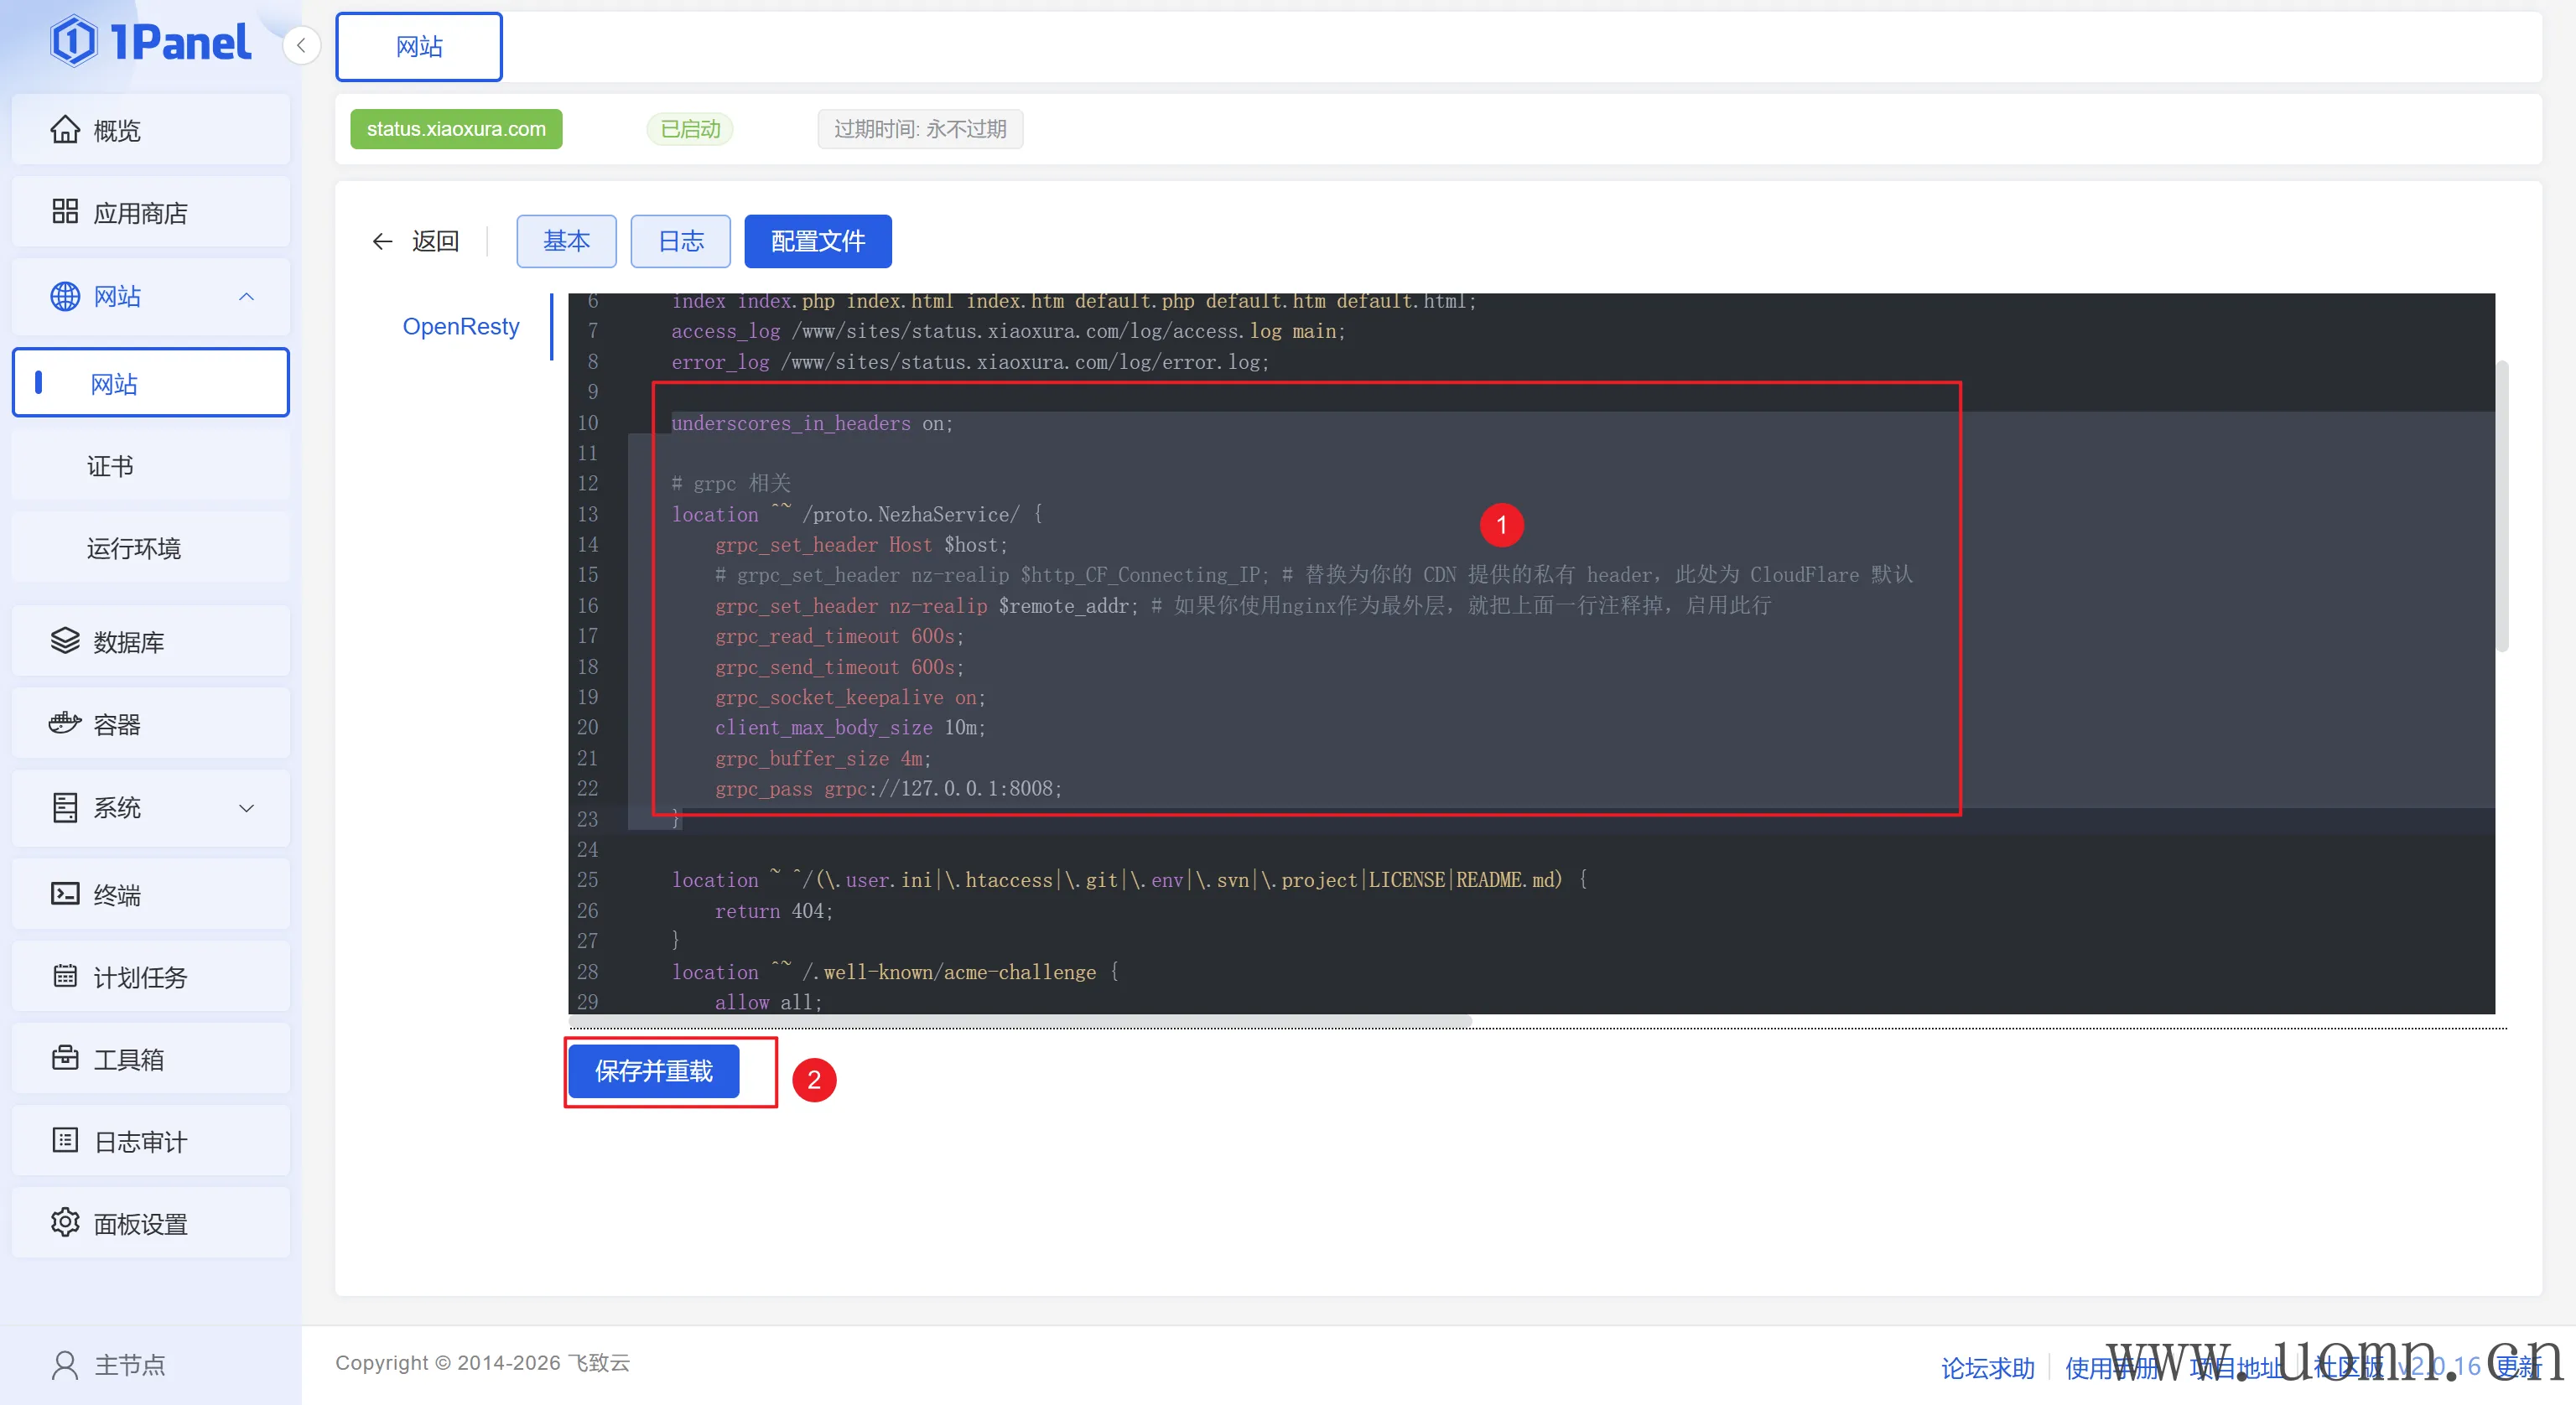2576x1405 pixels.
Task: Collapse the sidebar with the arrow button
Action: point(301,46)
